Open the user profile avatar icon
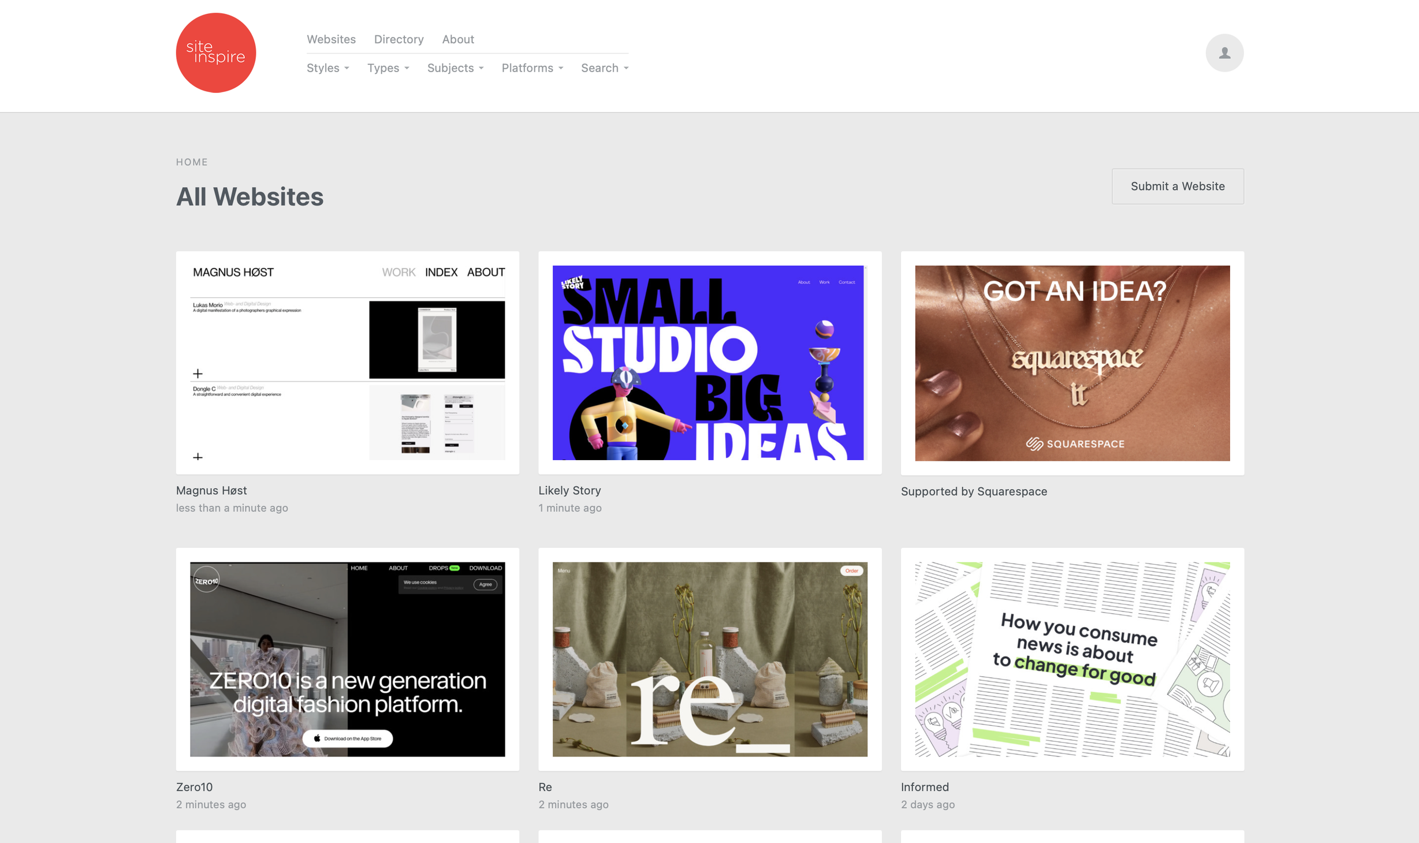Image resolution: width=1419 pixels, height=843 pixels. (x=1224, y=53)
